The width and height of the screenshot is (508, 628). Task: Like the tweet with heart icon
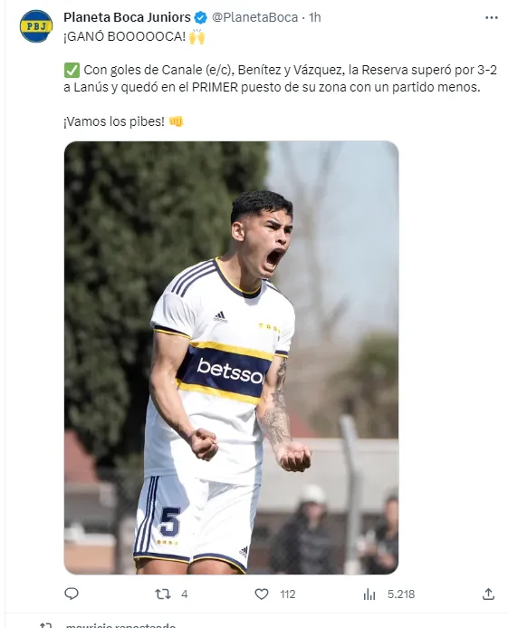point(262,594)
